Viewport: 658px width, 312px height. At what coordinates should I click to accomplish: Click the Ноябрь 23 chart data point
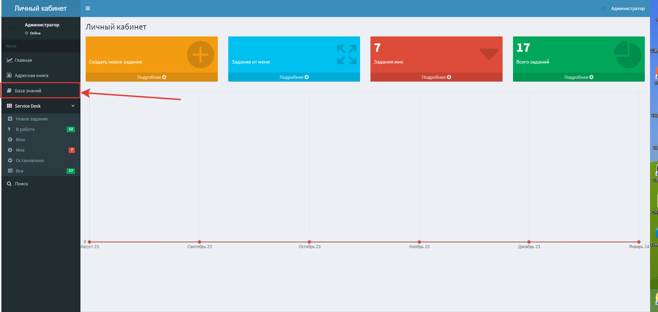point(419,242)
